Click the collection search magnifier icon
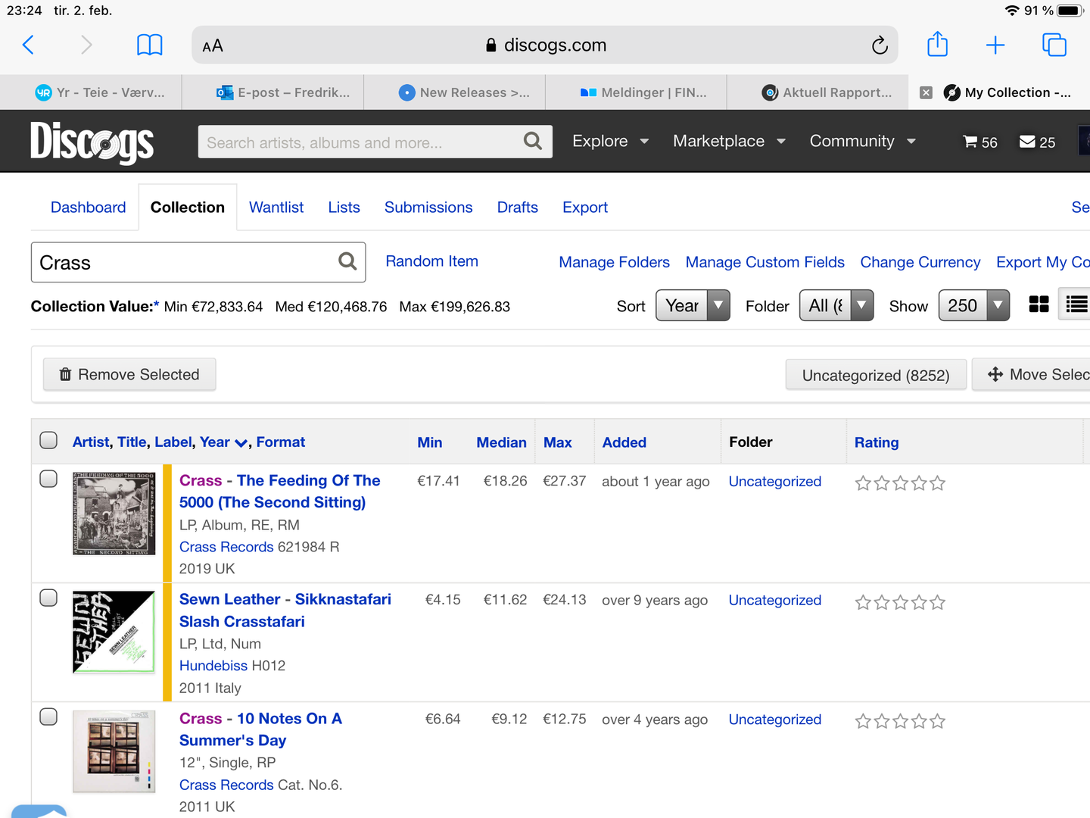1090x818 pixels. 347,261
